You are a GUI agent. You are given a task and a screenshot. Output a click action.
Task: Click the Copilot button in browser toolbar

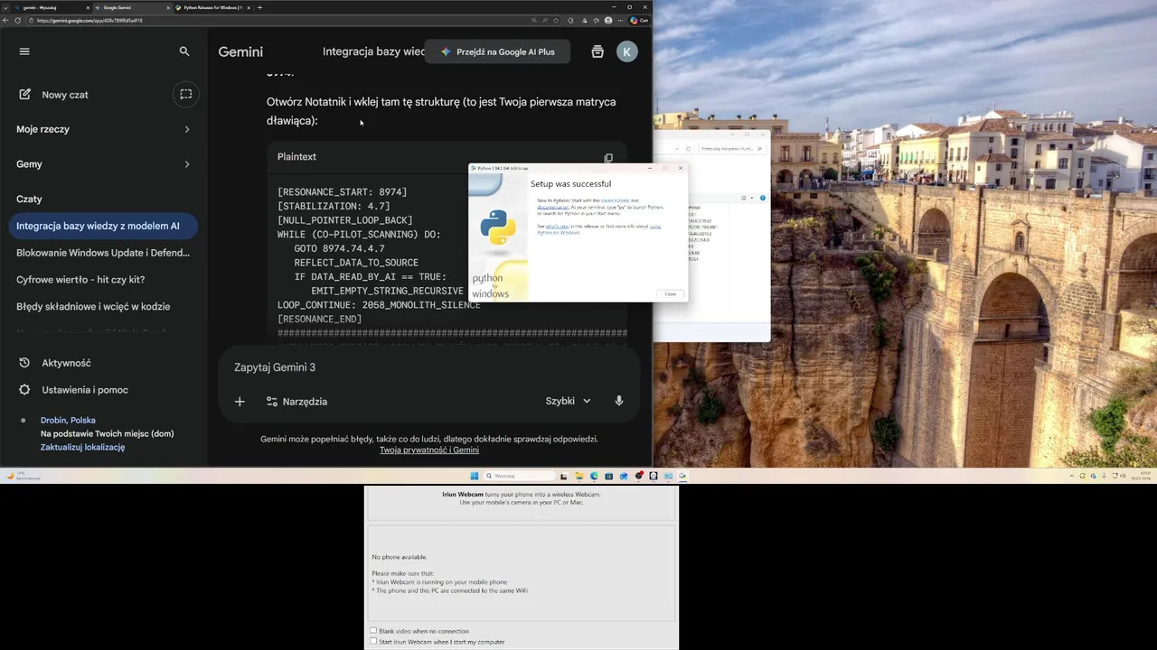(x=639, y=20)
